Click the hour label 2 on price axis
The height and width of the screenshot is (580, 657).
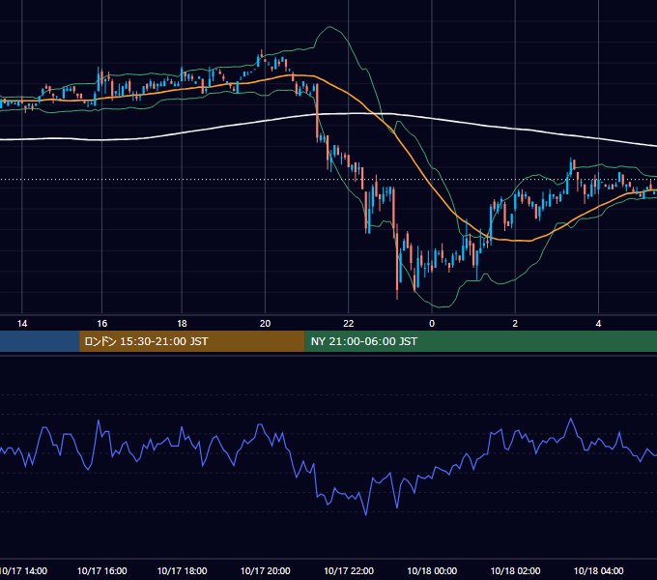point(515,324)
